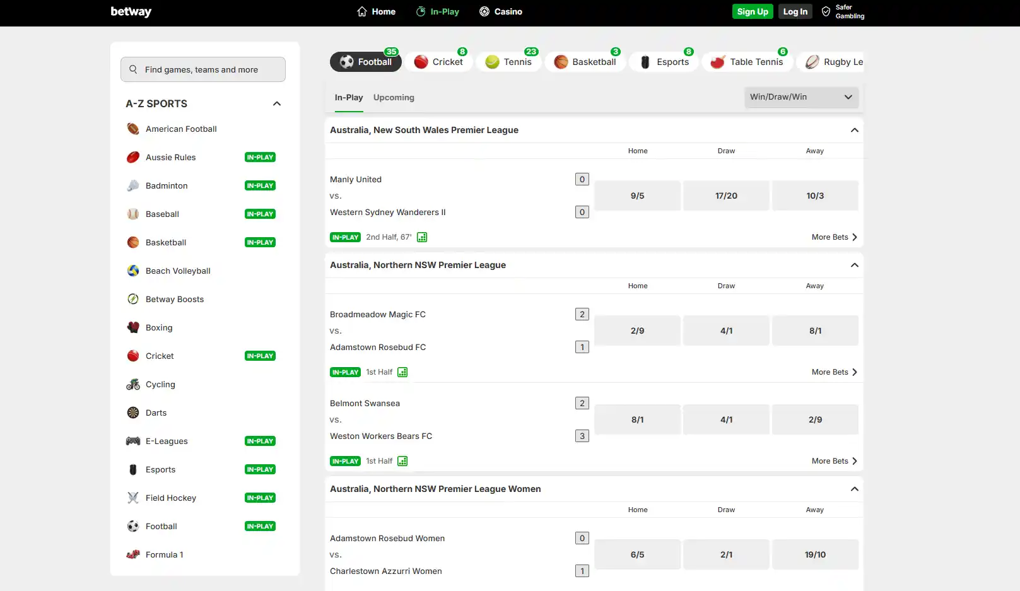Image resolution: width=1020 pixels, height=591 pixels.
Task: Click the Beach Volleyball icon
Action: [133, 271]
